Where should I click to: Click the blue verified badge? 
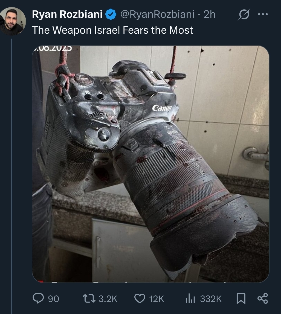tap(111, 15)
